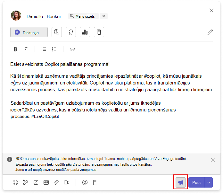This screenshot has height=194, width=223.
Task: Toggle italic formatting
Action: click(26, 49)
